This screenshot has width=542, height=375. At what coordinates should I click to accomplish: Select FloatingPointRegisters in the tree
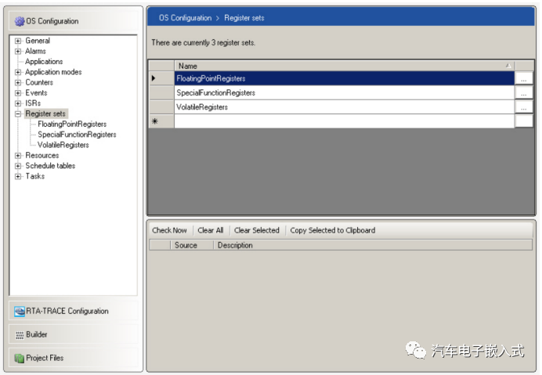[72, 124]
